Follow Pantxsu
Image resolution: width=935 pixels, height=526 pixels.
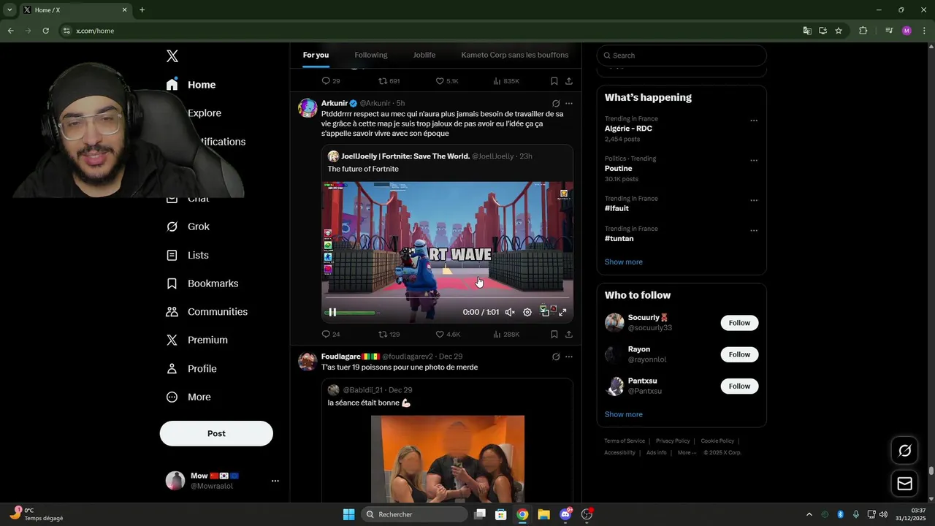pos(739,386)
